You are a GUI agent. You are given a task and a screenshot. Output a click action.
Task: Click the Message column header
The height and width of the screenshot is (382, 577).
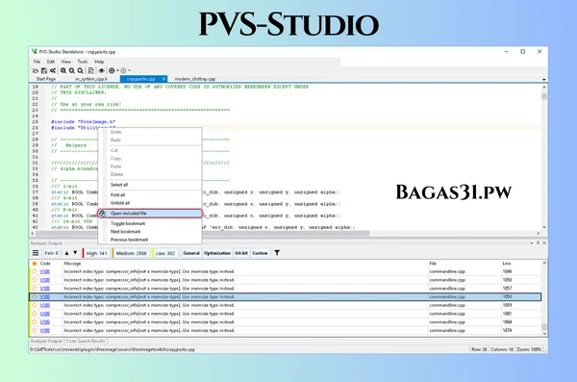tap(72, 264)
